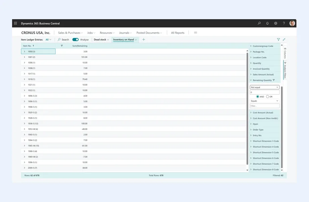Add a new analysis tab with plus icon
309x202 pixels.
144,39
